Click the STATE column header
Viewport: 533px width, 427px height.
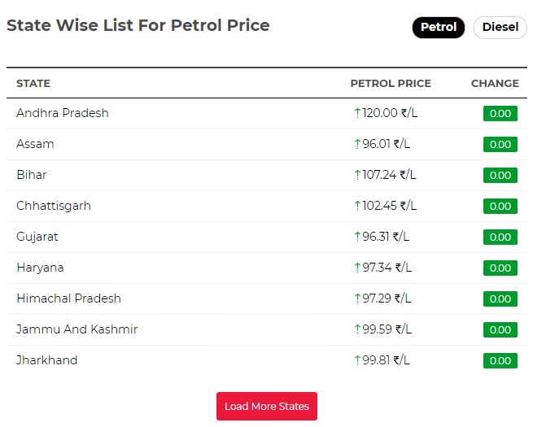(x=33, y=83)
